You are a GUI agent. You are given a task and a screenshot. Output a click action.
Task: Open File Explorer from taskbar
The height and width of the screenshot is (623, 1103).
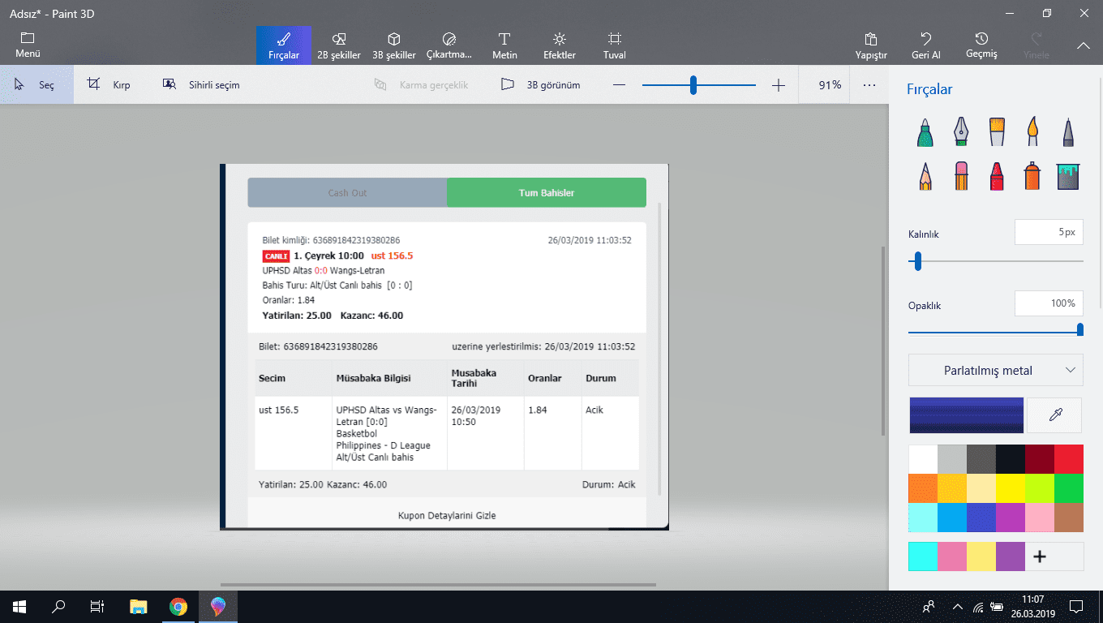[x=139, y=606]
